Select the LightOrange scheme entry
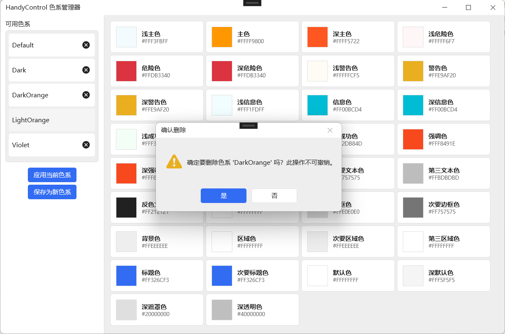Image resolution: width=505 pixels, height=334 pixels. coord(52,120)
